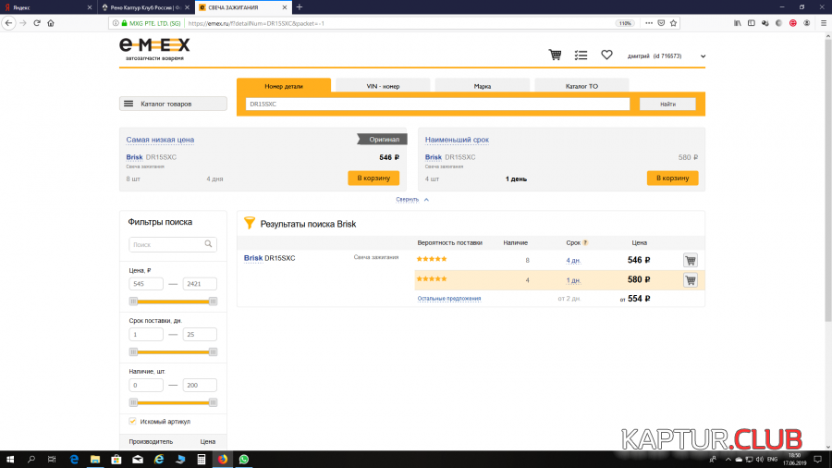Close the СВЕЧА ЗАЖИГАНИЯ browser tab
The image size is (832, 468).
285,7
